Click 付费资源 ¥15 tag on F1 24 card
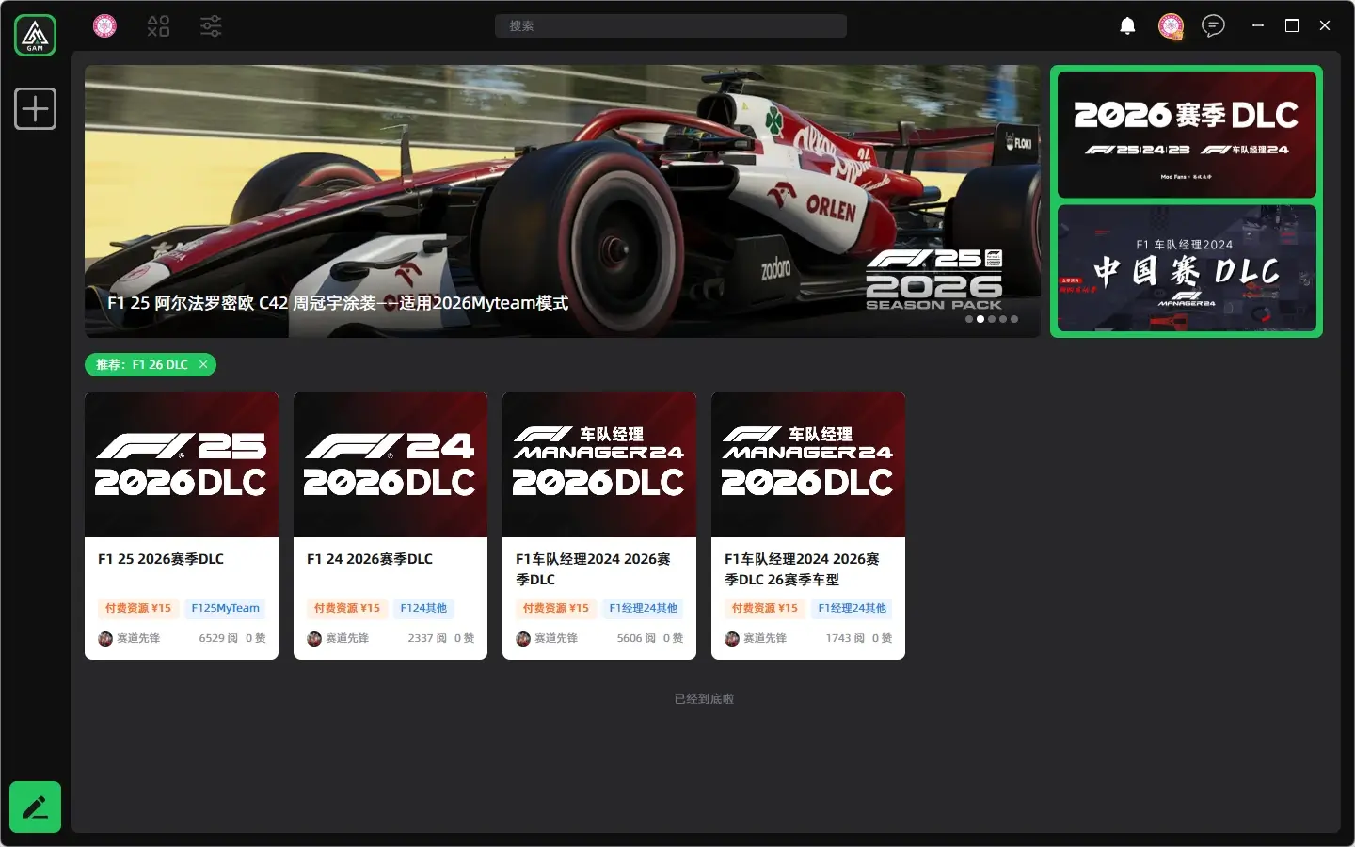The image size is (1355, 847). [x=347, y=608]
